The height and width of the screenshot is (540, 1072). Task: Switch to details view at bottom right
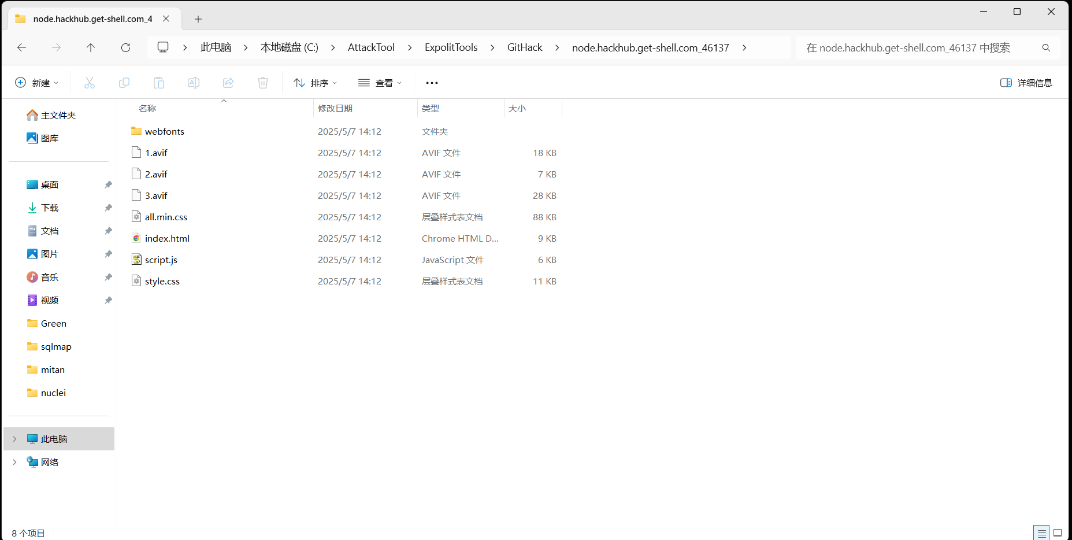pyautogui.click(x=1041, y=532)
